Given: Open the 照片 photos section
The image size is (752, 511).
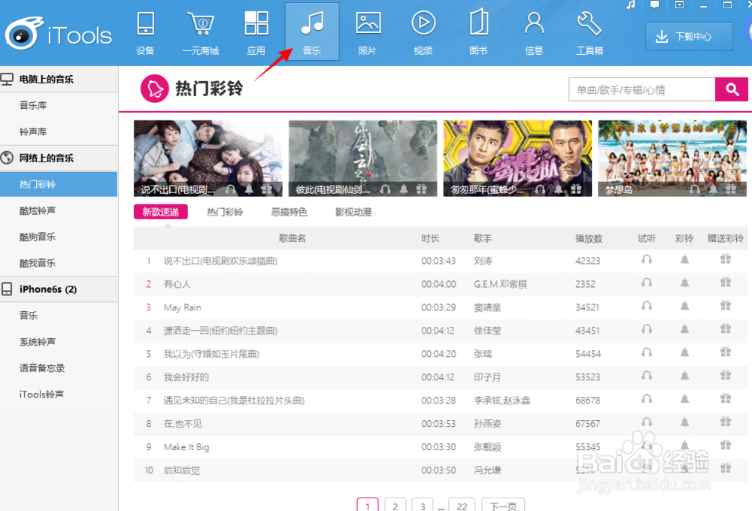Looking at the screenshot, I should 368,32.
